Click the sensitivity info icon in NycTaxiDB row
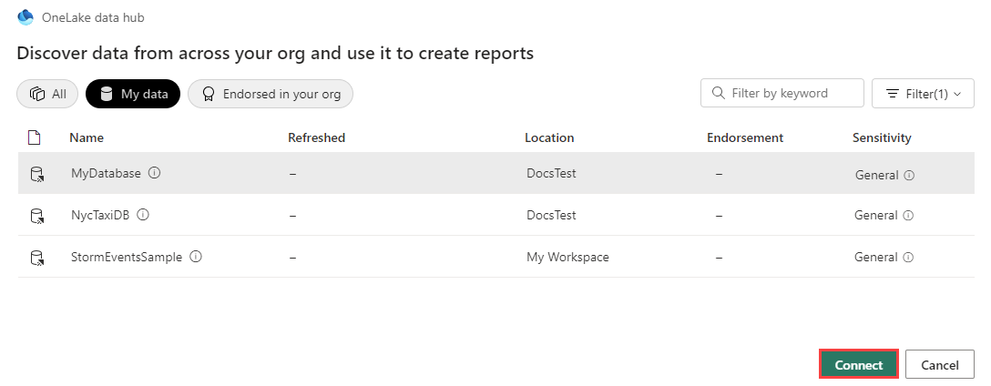The height and width of the screenshot is (386, 991). pos(909,216)
